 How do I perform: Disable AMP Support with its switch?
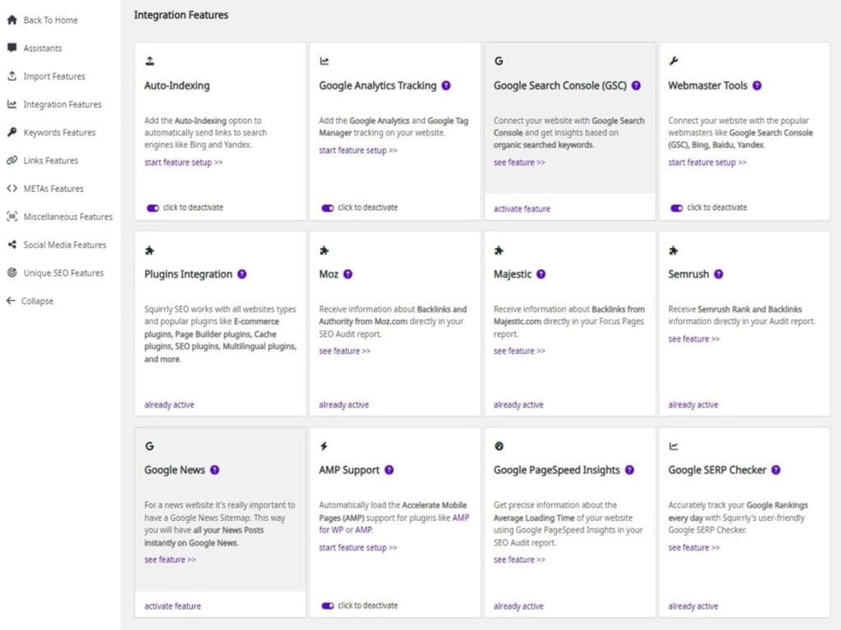pyautogui.click(x=327, y=606)
